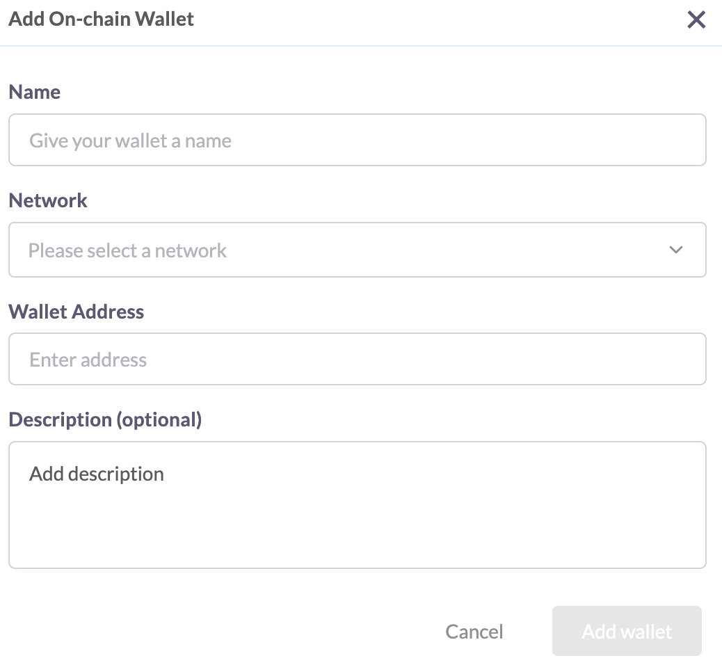Click the Name input field
This screenshot has height=665, width=722.
(x=357, y=141)
